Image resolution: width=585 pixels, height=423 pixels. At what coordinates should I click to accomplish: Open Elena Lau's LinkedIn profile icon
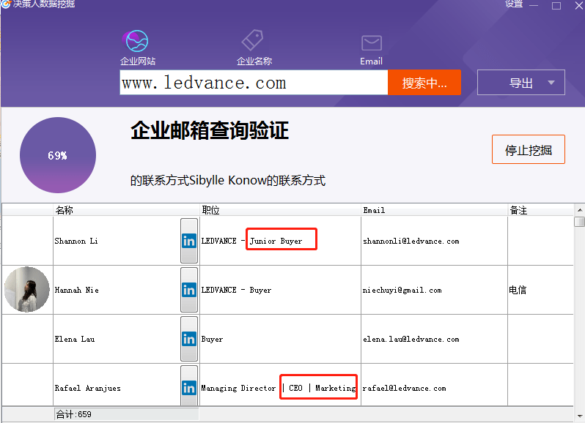189,339
